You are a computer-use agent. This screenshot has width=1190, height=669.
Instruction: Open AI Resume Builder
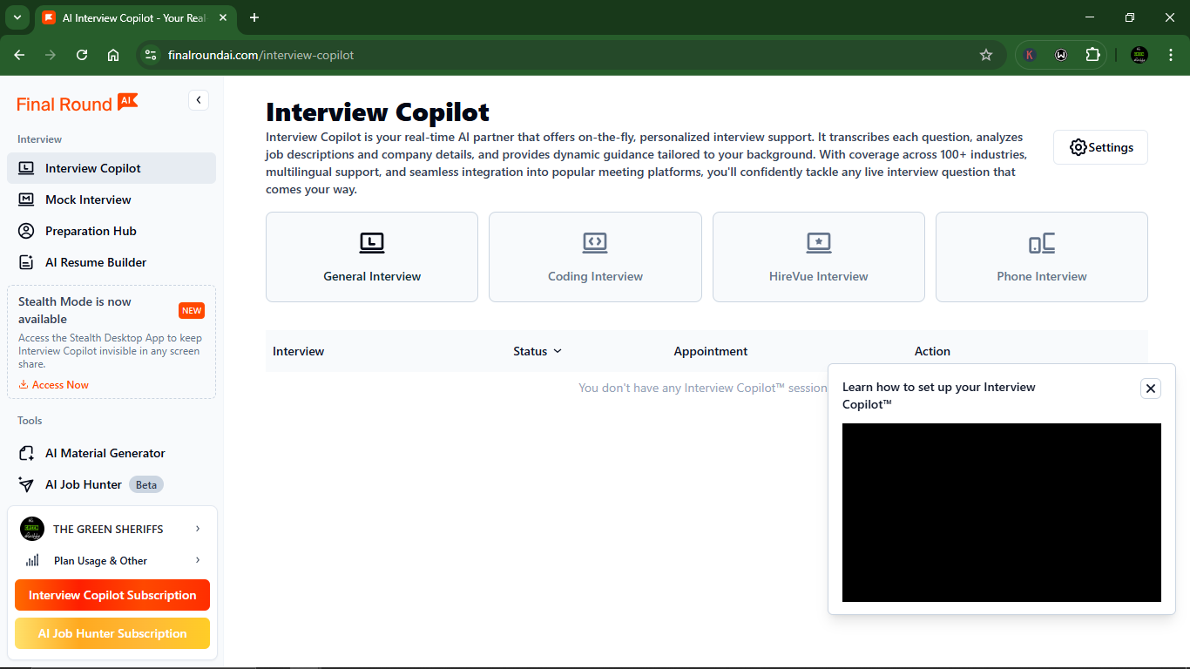(x=112, y=262)
